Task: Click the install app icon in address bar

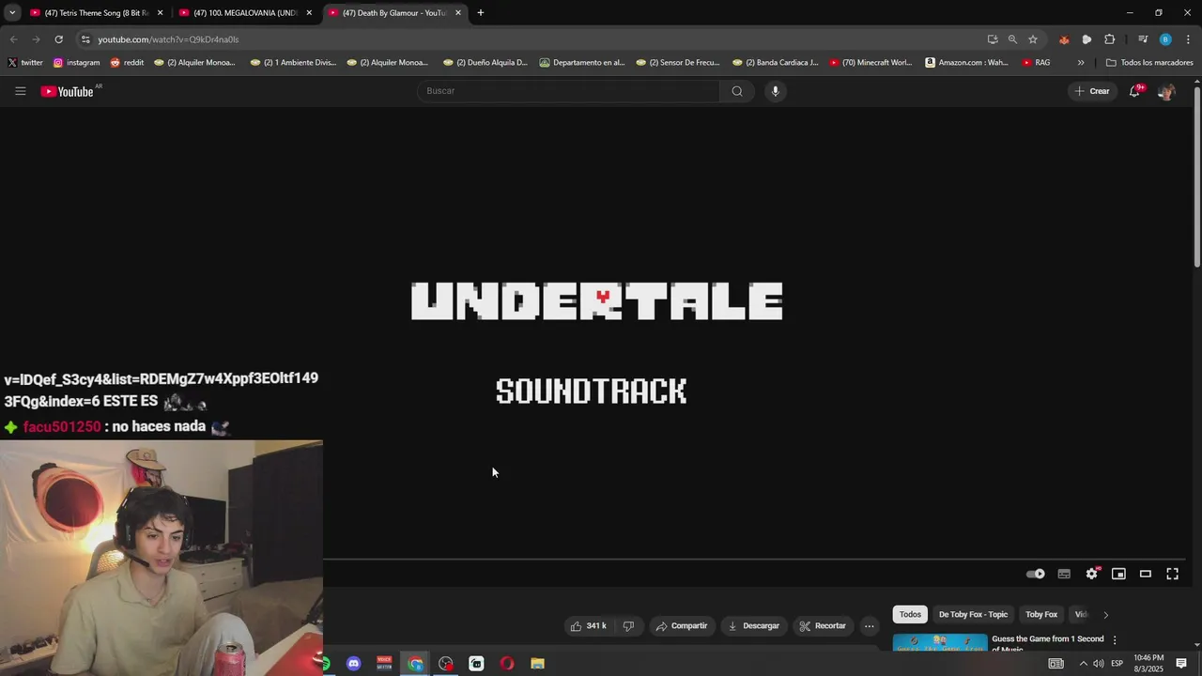Action: click(x=993, y=39)
